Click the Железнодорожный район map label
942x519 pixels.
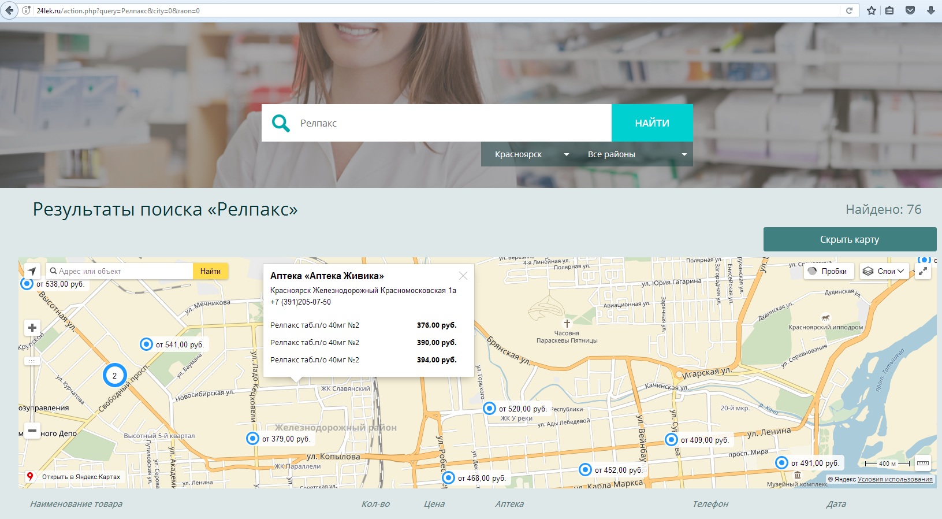tap(336, 428)
